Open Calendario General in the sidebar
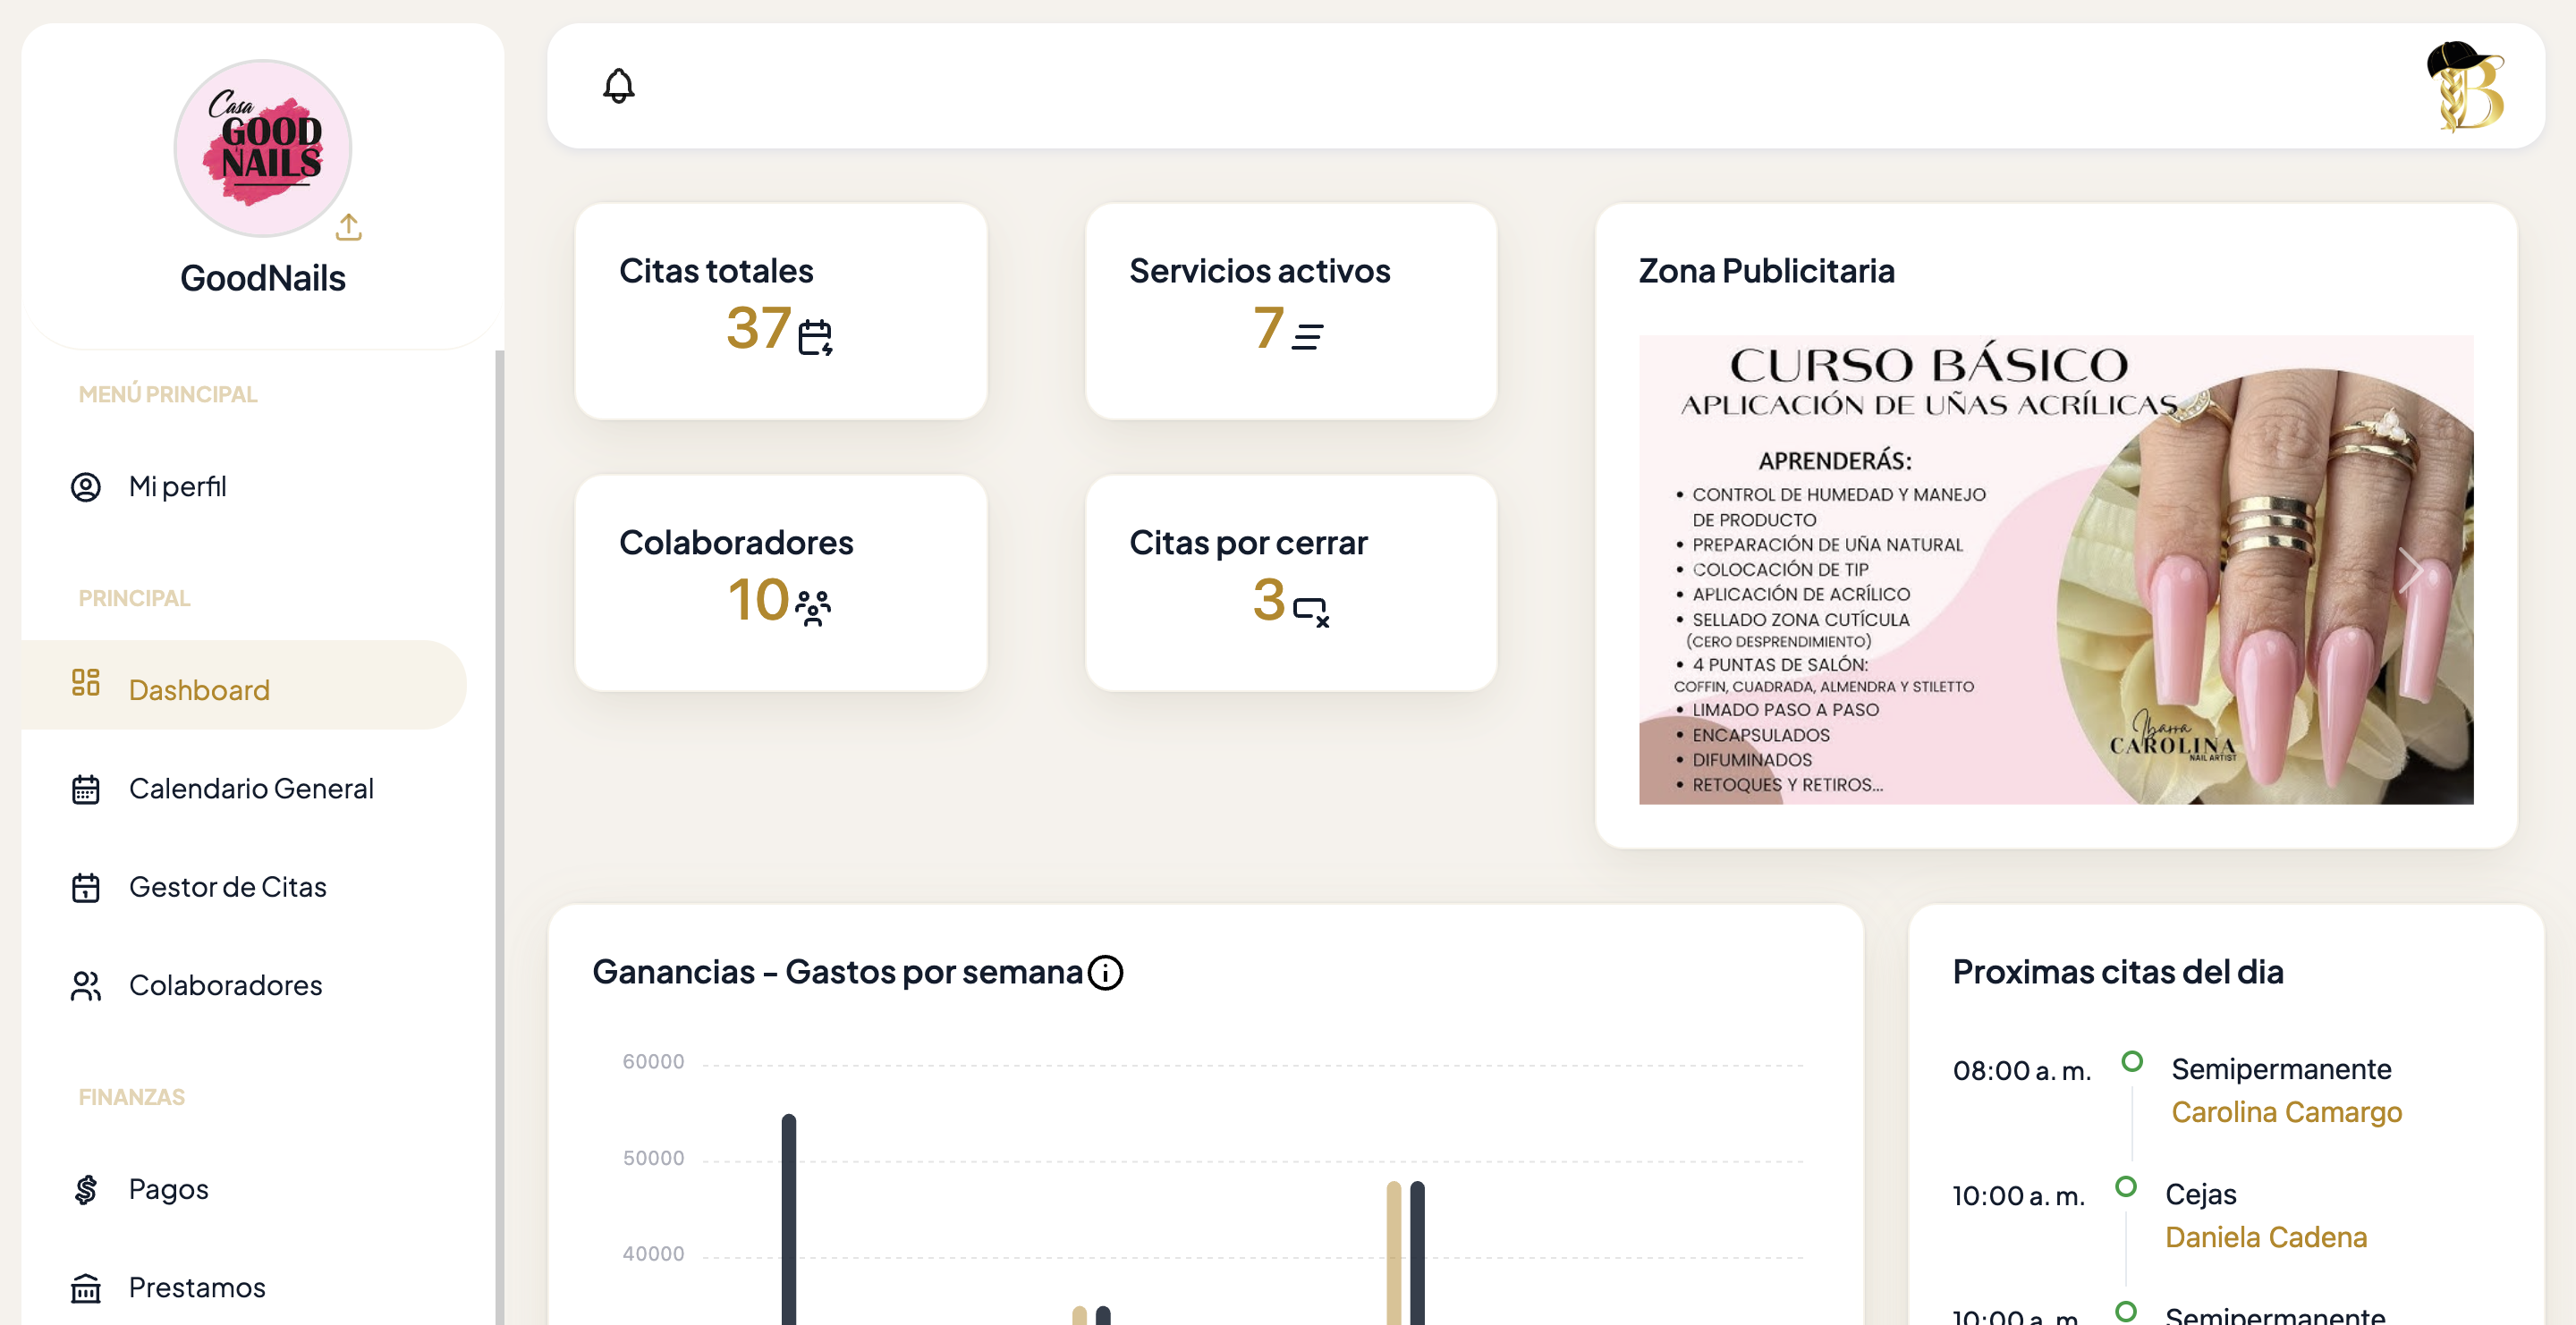Viewport: 2576px width, 1325px height. tap(250, 789)
